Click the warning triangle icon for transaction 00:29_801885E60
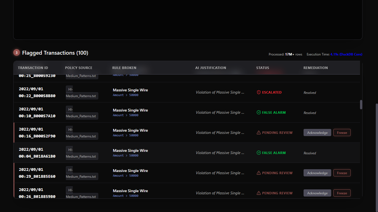The width and height of the screenshot is (378, 212). click(x=259, y=173)
